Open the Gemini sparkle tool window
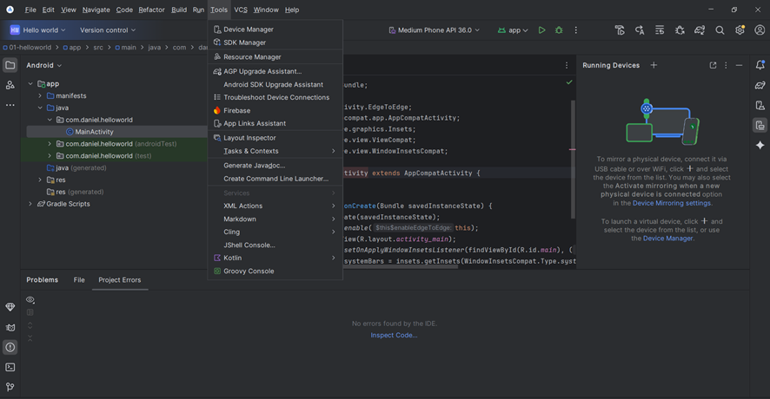Screen dimensions: 770x399 pyautogui.click(x=760, y=145)
